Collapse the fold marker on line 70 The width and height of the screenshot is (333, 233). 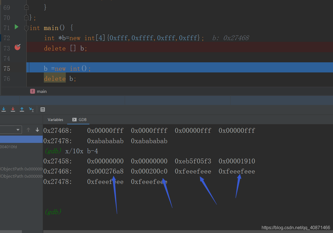click(26, 17)
